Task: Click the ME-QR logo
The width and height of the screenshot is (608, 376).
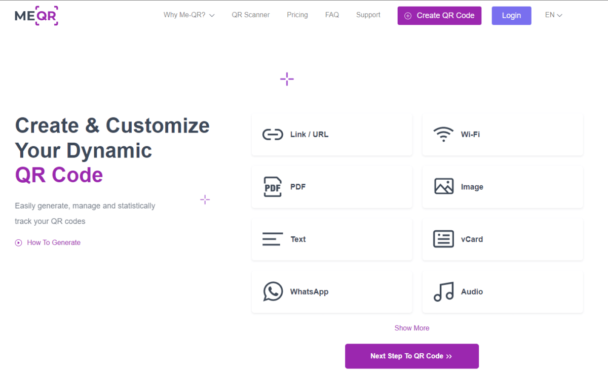Action: [36, 15]
